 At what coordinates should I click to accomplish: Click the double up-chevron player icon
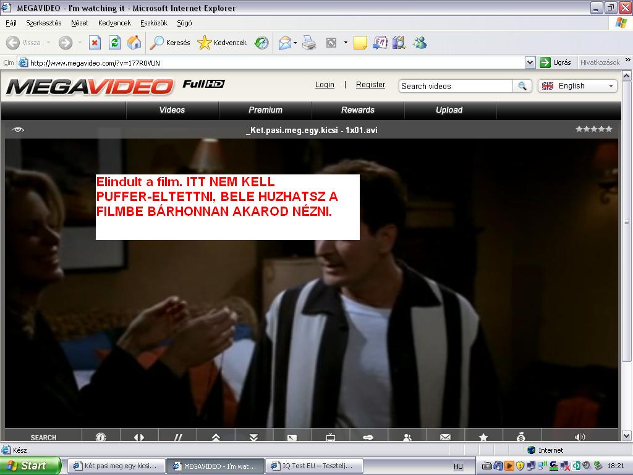coord(216,437)
